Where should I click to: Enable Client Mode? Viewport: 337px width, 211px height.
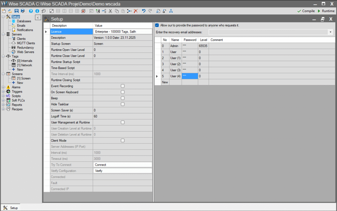(x=123, y=140)
